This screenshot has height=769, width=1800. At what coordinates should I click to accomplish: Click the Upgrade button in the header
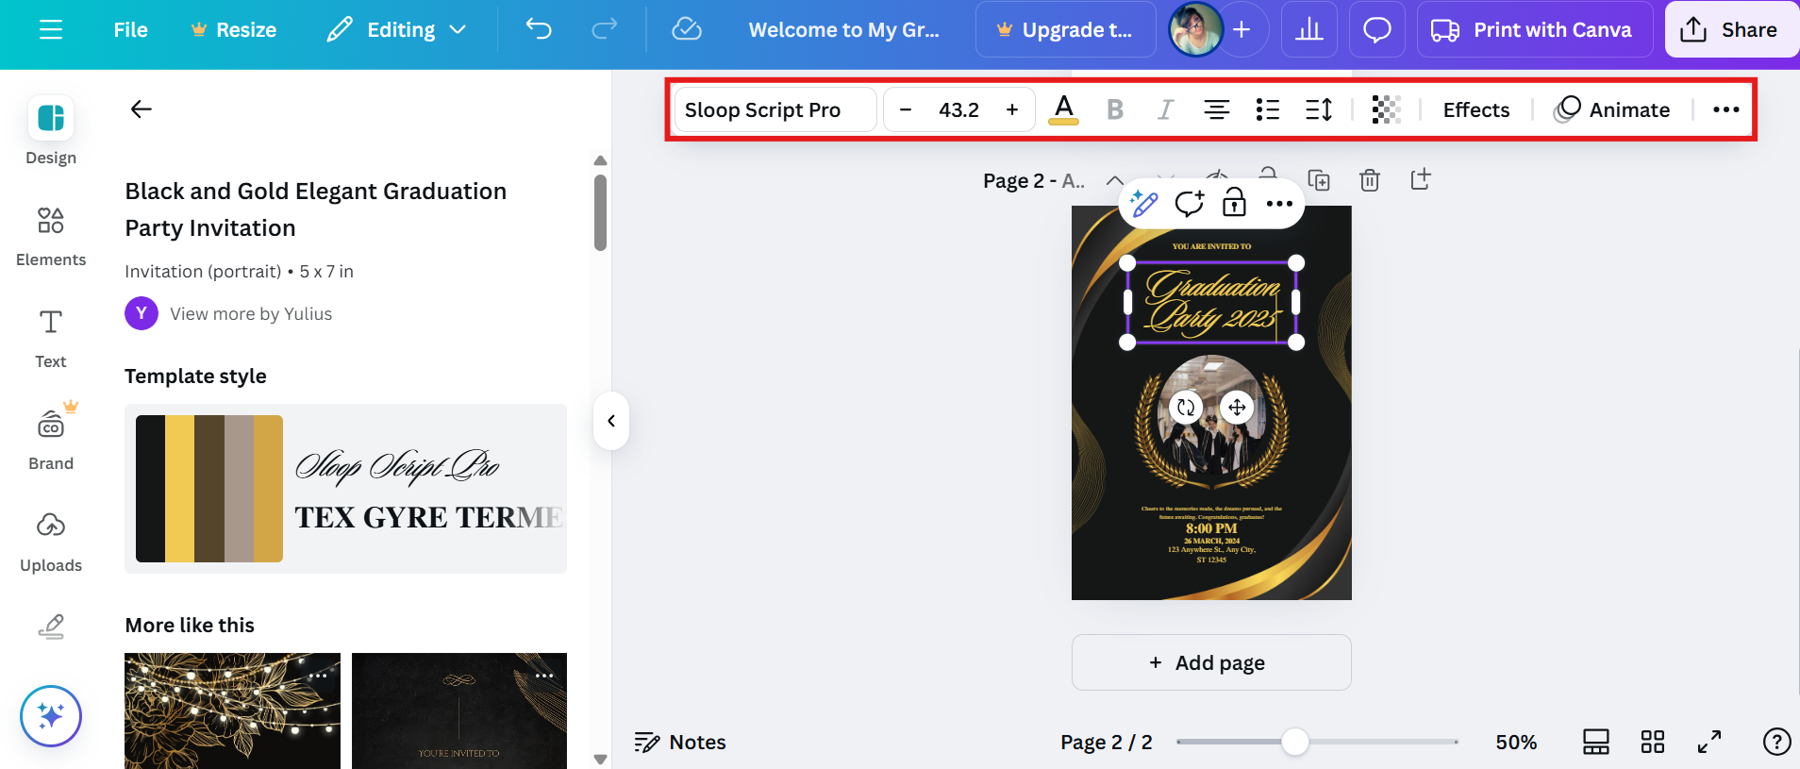[x=1065, y=30]
